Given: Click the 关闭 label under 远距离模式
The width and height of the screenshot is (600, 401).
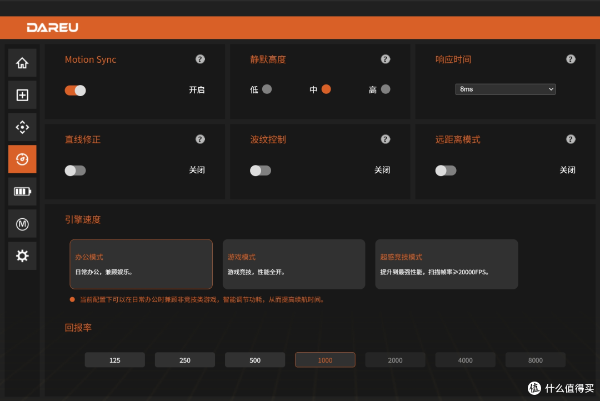Looking at the screenshot, I should tap(567, 170).
